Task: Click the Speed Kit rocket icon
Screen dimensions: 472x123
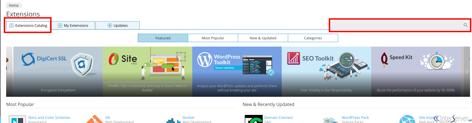Action: [x=384, y=60]
